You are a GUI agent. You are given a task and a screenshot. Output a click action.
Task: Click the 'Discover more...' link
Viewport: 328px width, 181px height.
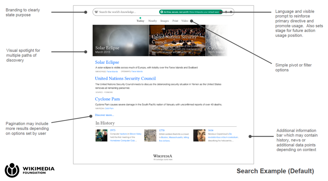tap(104, 115)
